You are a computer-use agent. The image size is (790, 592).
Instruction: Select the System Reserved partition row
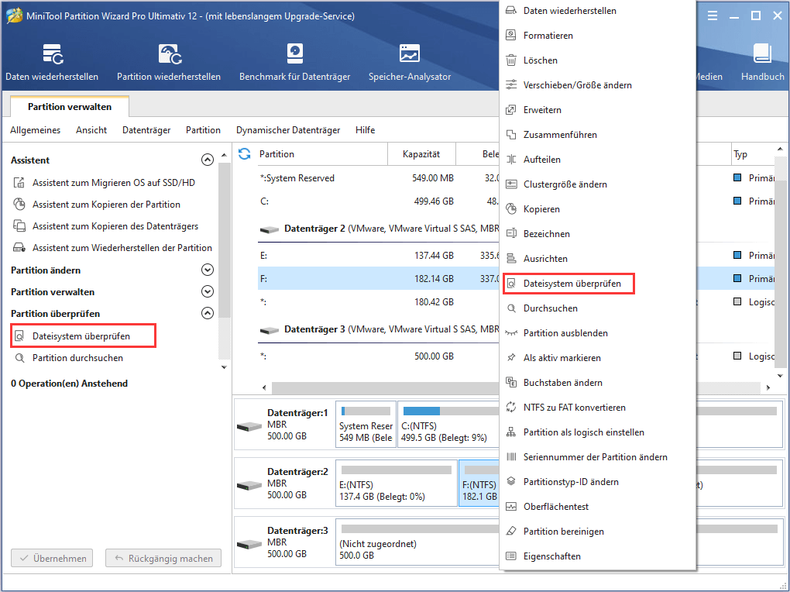(378, 178)
